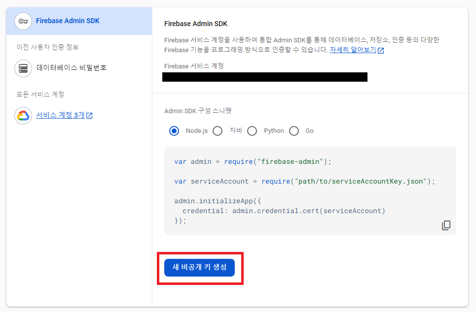Click the '모든 서비스 계정' heading

pyautogui.click(x=40, y=94)
